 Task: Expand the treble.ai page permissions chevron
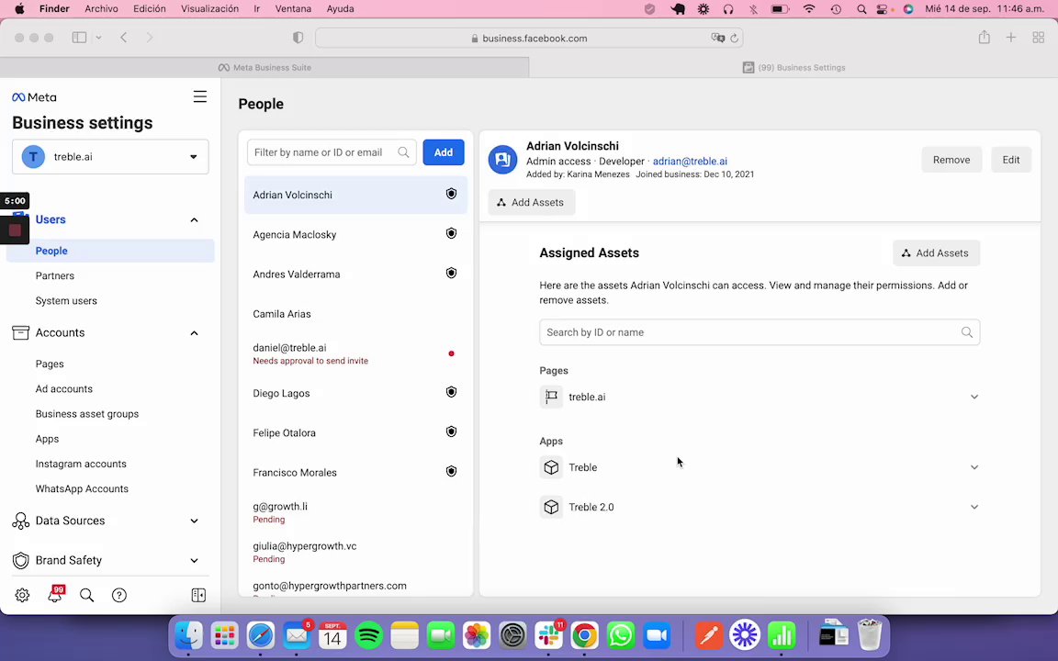[974, 397]
